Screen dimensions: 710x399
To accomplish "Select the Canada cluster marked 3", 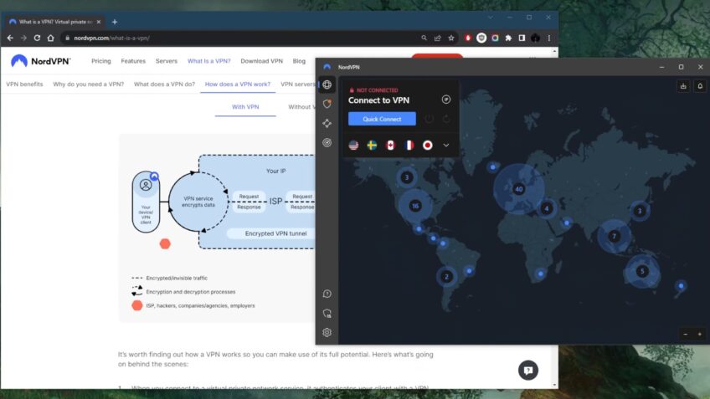I will (407, 177).
